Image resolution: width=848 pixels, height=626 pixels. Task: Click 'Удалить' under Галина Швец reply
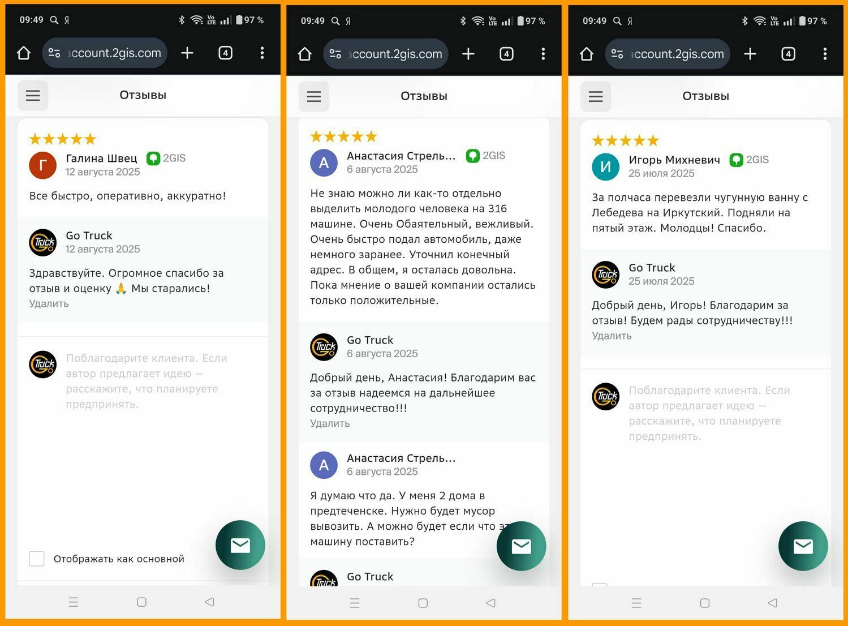coord(49,303)
